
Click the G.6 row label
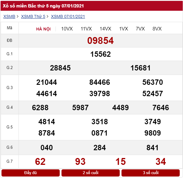coord(10,147)
